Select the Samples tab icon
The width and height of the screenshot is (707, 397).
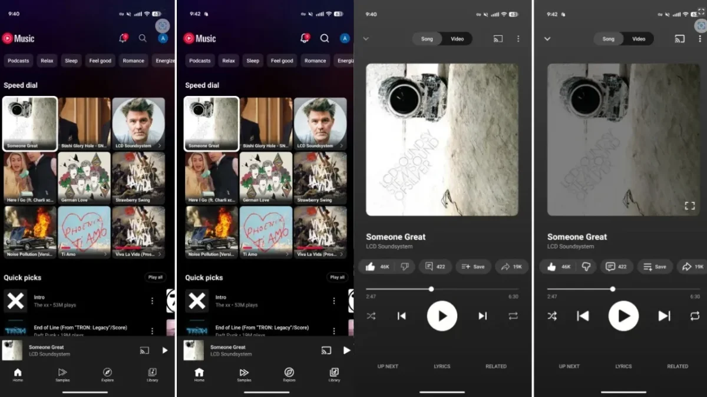tap(62, 372)
